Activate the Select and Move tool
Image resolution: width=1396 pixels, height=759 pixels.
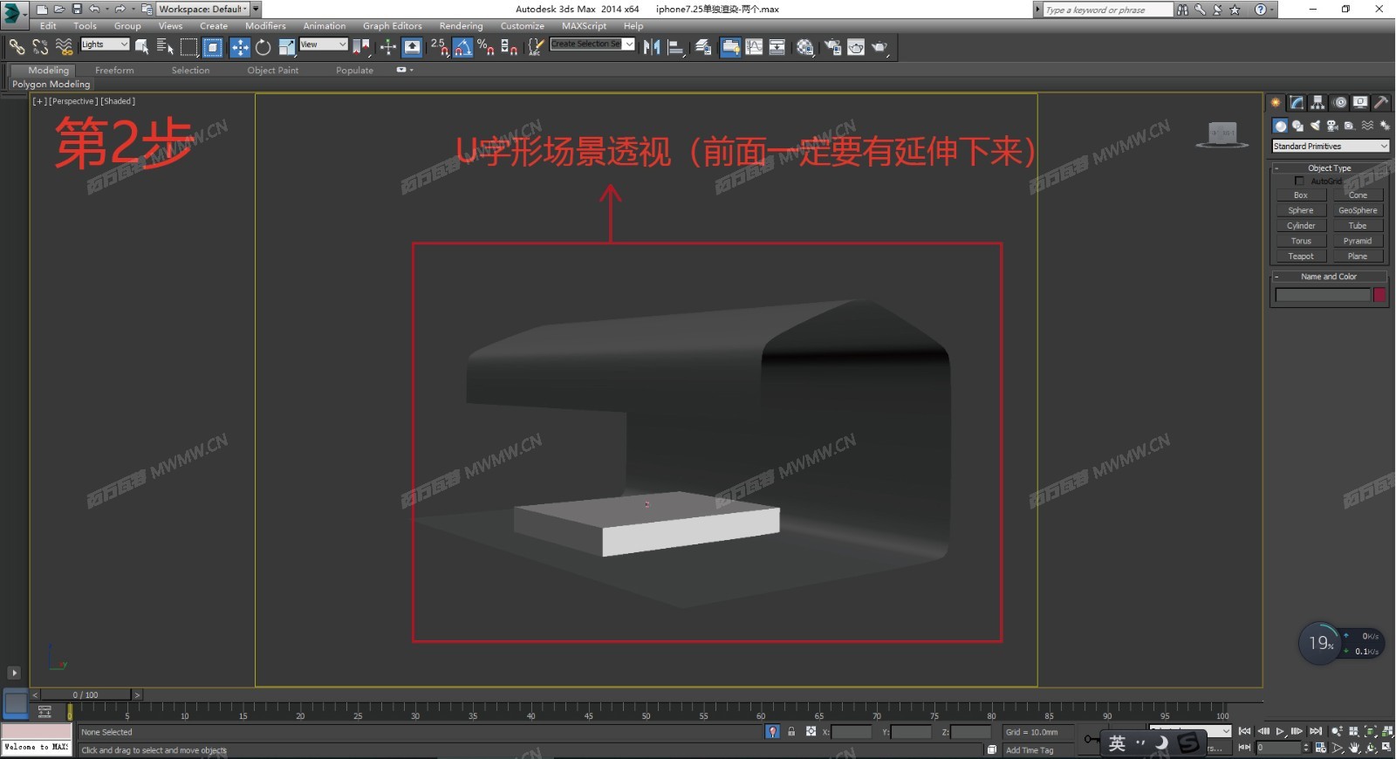[240, 47]
